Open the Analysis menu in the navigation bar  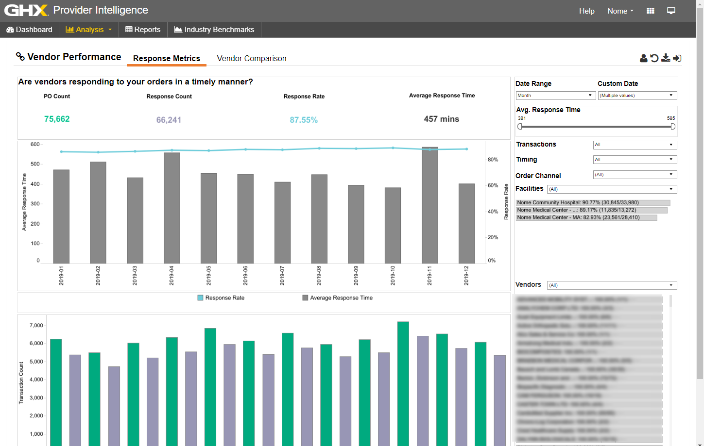(x=88, y=30)
